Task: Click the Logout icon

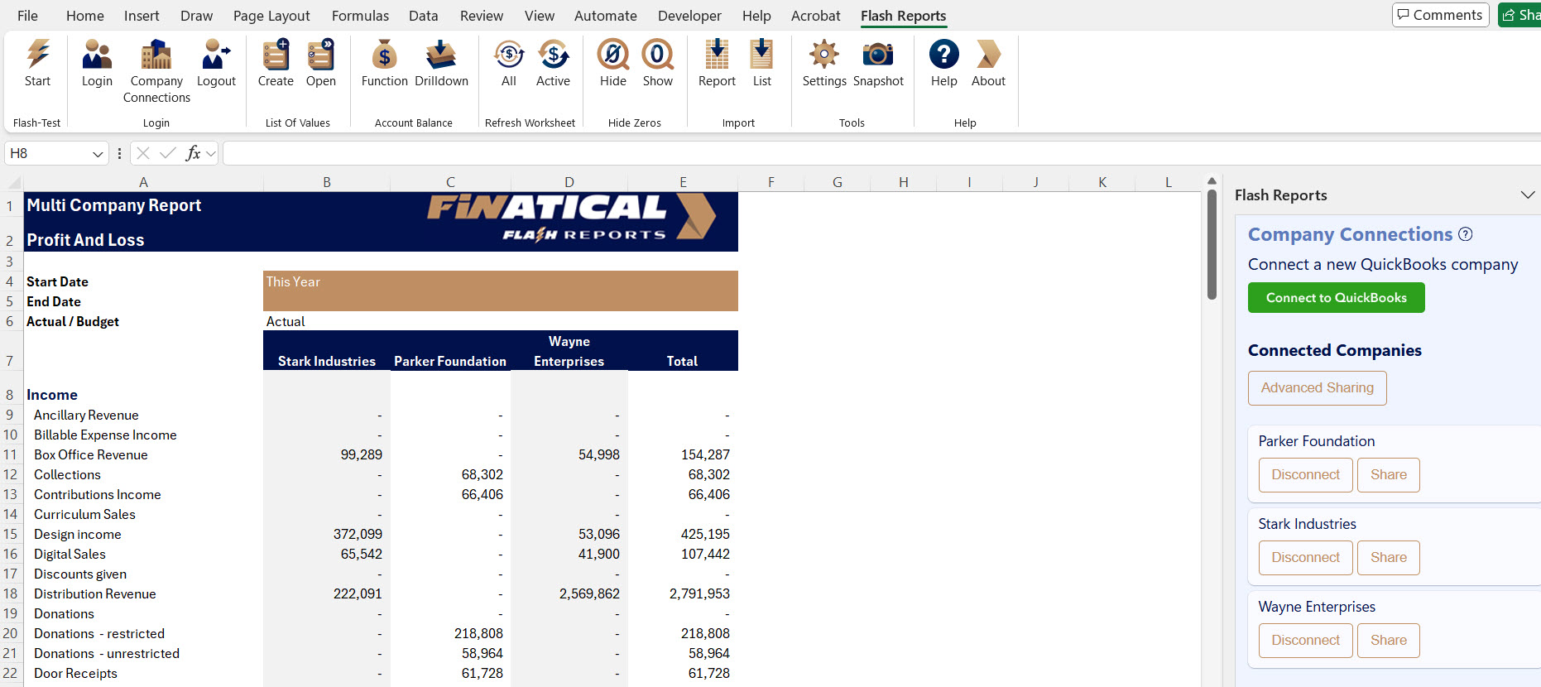Action: coord(216,55)
